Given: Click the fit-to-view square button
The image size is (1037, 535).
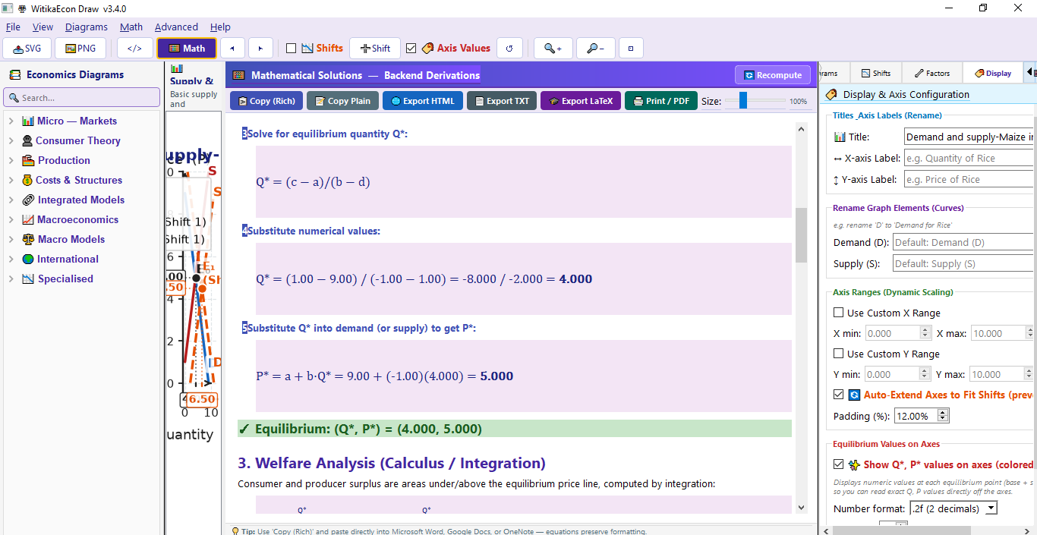Looking at the screenshot, I should [x=631, y=48].
